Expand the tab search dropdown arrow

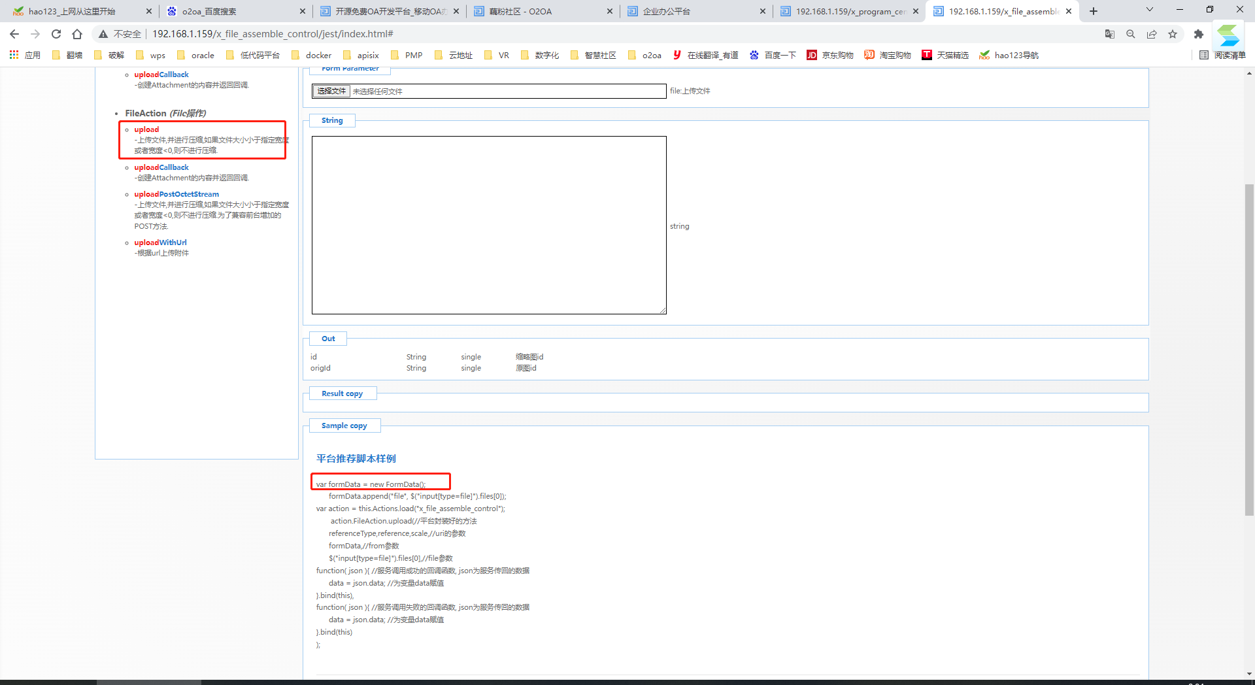tap(1150, 10)
